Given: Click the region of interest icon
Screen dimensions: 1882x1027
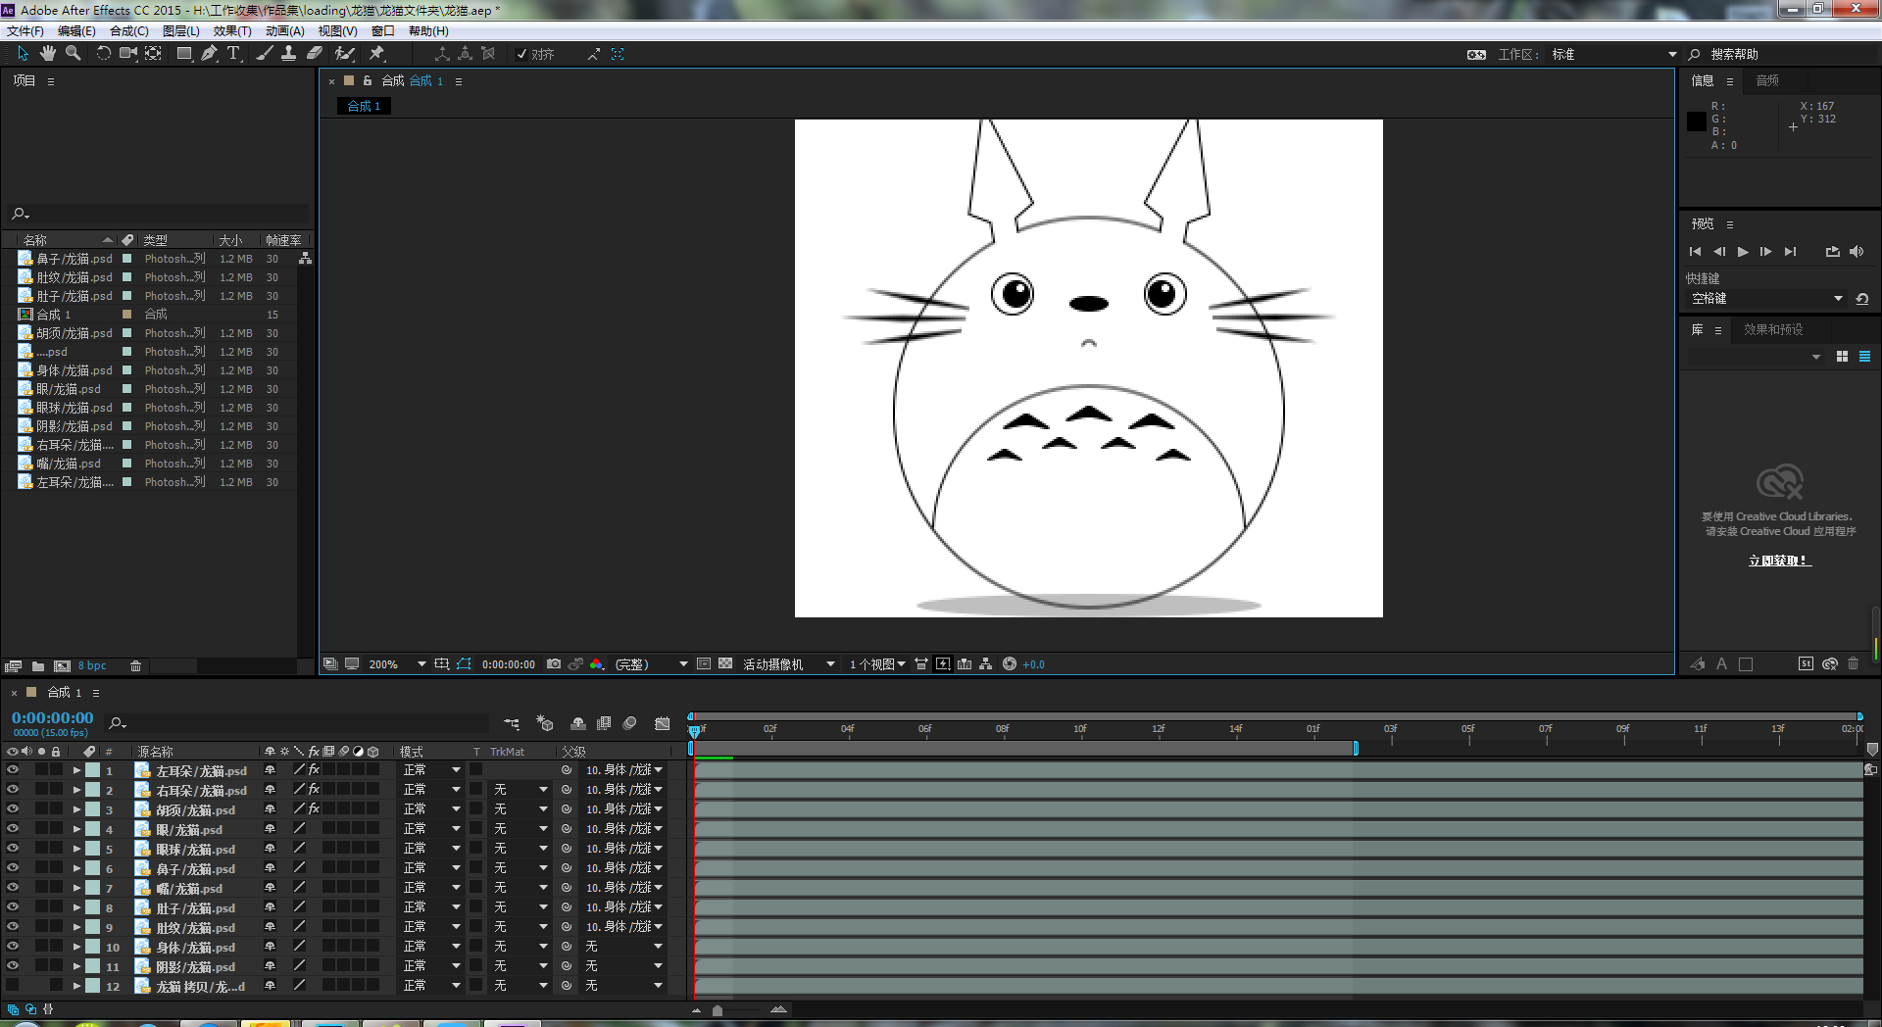Looking at the screenshot, I should [x=704, y=664].
